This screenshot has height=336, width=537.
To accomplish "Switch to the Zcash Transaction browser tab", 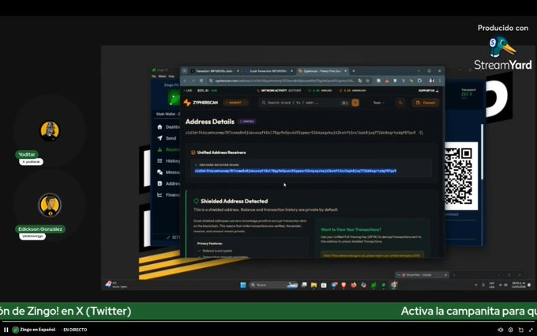I will pyautogui.click(x=268, y=71).
